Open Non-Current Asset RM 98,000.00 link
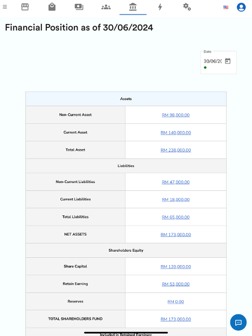 175,115
